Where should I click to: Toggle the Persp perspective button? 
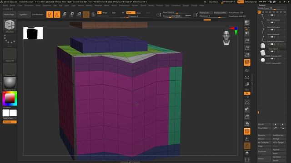pos(247,62)
